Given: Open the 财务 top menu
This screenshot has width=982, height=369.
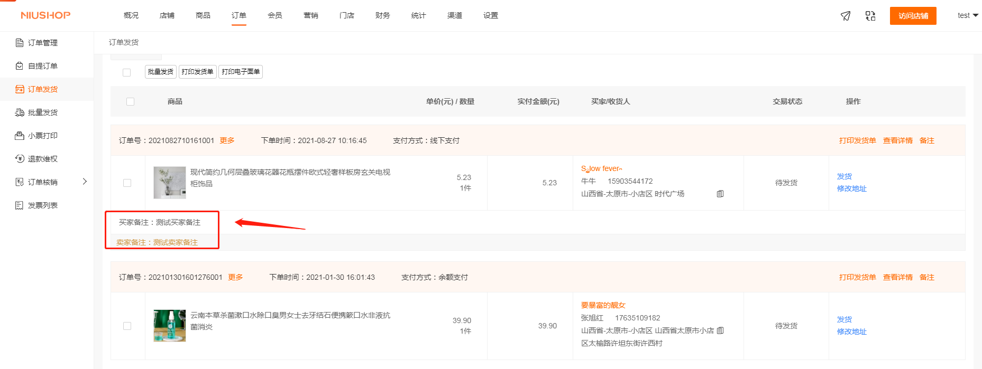Looking at the screenshot, I should 383,15.
